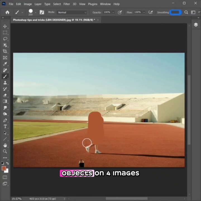Open the Help menu
Viewport: 201px width, 201px height.
click(116, 4)
